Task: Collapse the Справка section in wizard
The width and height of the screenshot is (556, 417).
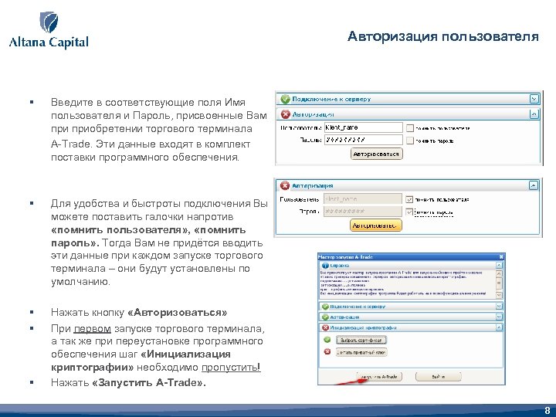Action: [x=499, y=265]
